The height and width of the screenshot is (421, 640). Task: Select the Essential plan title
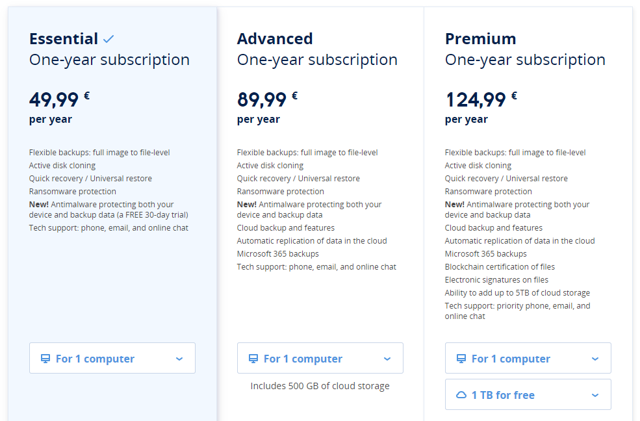pos(64,39)
